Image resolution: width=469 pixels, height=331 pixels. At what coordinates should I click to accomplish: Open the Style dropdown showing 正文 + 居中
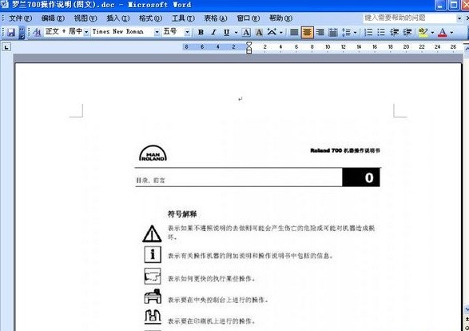[86, 32]
